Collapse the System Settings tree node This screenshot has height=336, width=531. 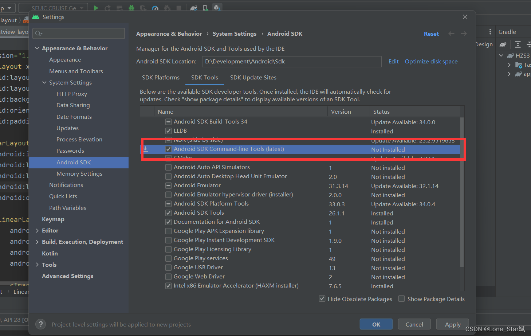(44, 82)
